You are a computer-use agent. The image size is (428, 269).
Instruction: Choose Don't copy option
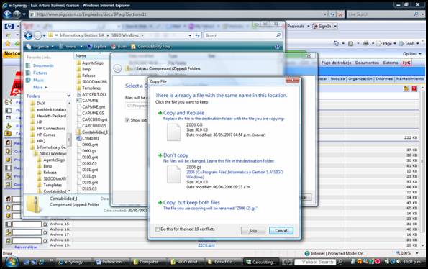tap(176, 155)
